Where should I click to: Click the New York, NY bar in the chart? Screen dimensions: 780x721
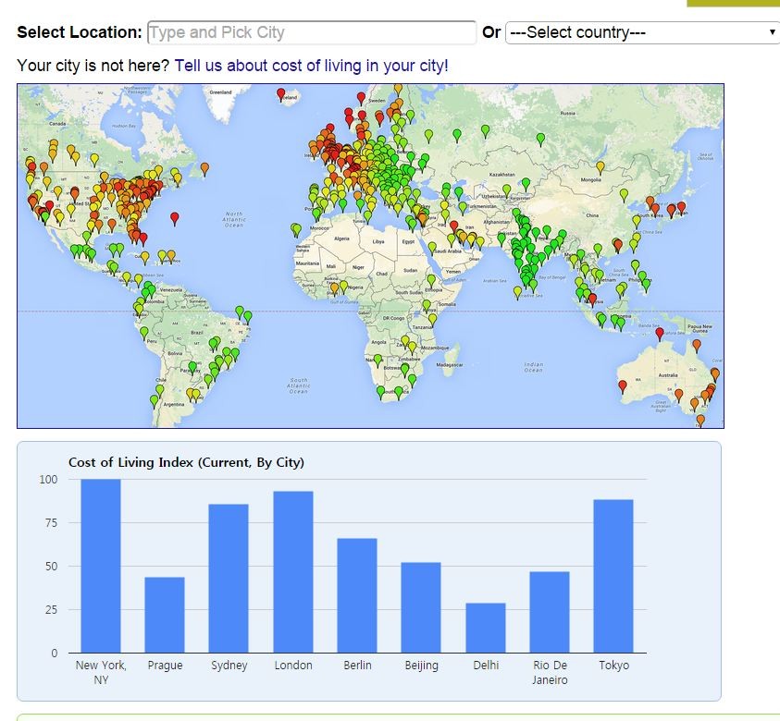[101, 566]
